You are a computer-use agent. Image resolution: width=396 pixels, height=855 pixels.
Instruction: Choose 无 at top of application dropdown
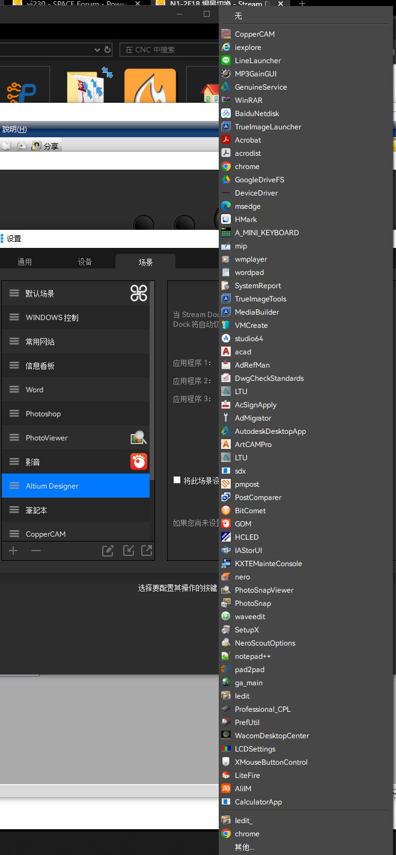point(307,16)
